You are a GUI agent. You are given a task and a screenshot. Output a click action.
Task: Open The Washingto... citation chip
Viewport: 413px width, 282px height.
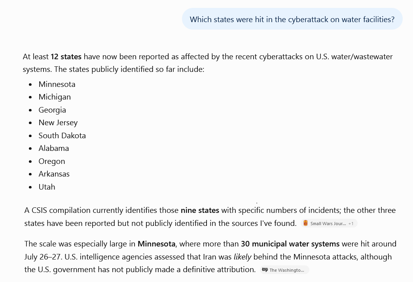[x=284, y=270]
